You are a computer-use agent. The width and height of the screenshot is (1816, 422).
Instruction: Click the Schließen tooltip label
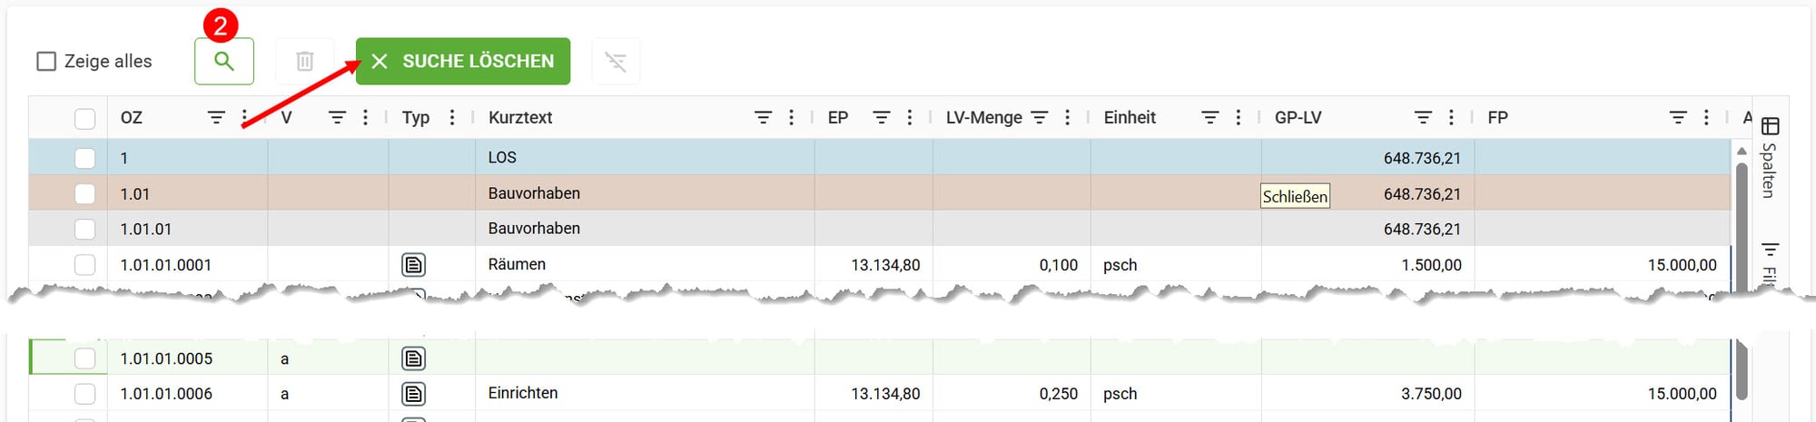[x=1296, y=196]
